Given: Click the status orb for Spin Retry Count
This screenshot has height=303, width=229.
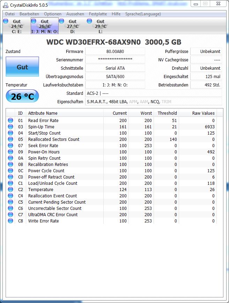Looking at the screenshot, I should pos(10,158).
